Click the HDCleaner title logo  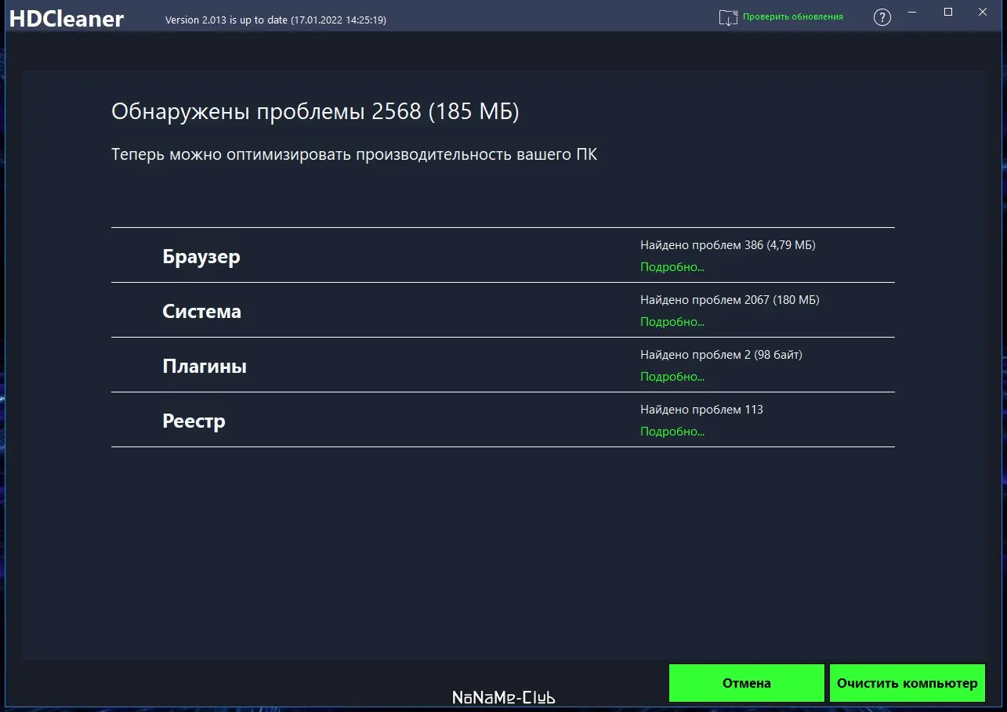tap(67, 19)
